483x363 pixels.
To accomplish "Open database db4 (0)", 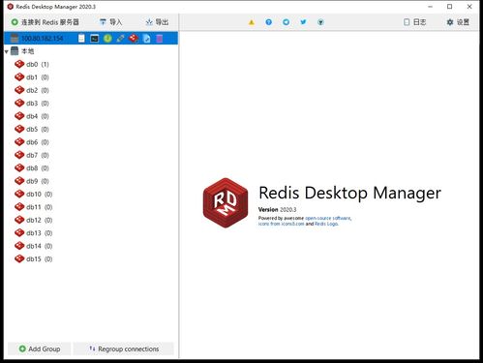I will 32,116.
